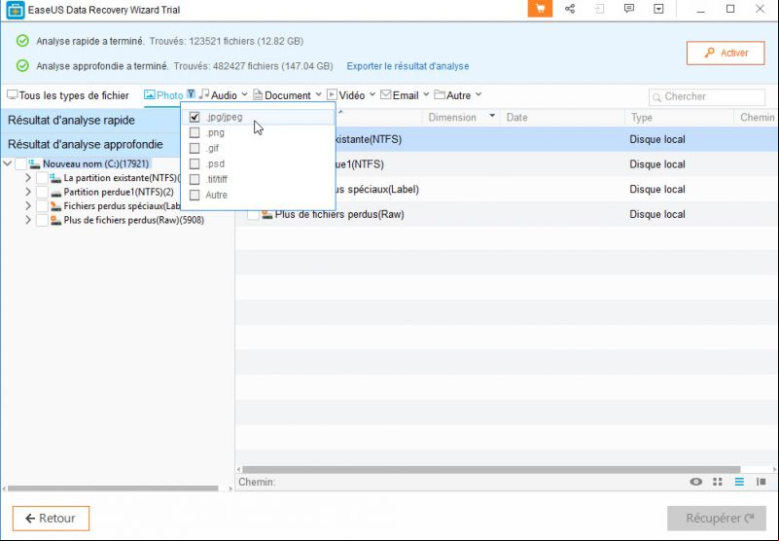This screenshot has height=541, width=779.
Task: Click the file list horizontal scrollbar
Action: (x=491, y=469)
